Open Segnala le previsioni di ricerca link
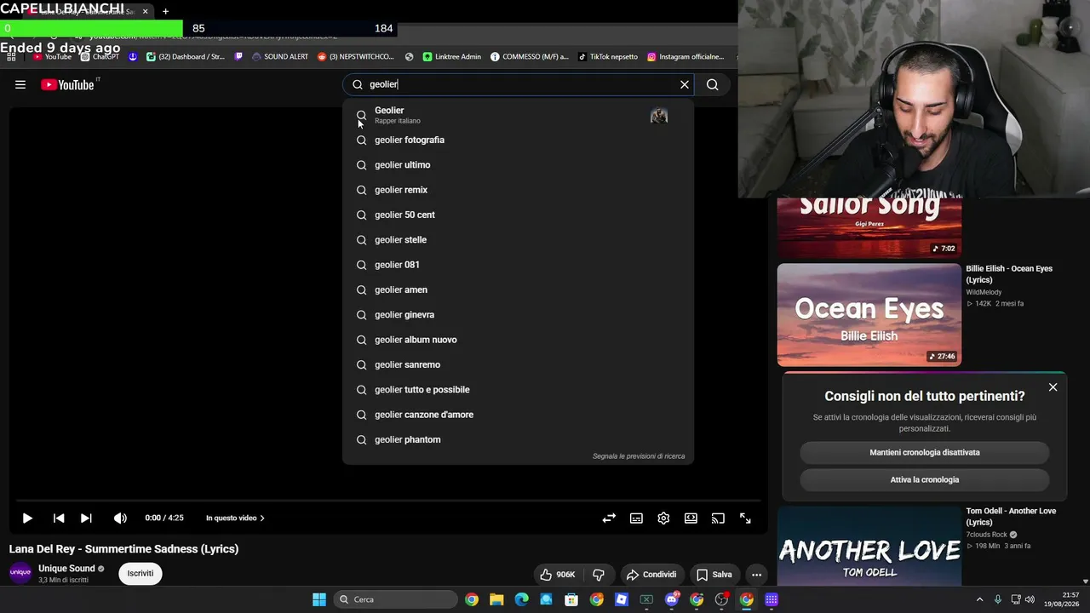The image size is (1090, 613). pos(639,456)
